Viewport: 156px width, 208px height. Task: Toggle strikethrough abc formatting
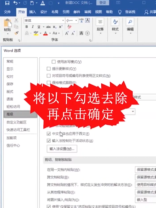48,27
